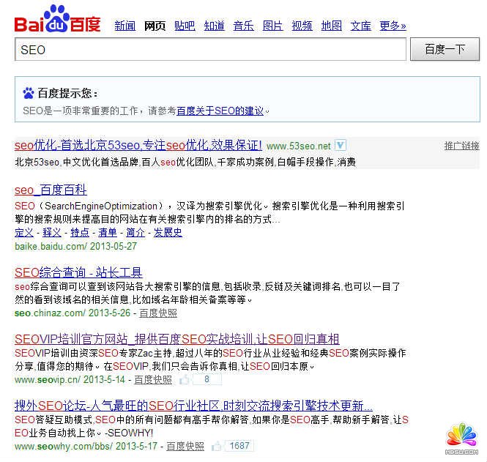487x462 pixels.
Task: Open the SEO综合查询 - 站长工具 result
Action: point(78,272)
